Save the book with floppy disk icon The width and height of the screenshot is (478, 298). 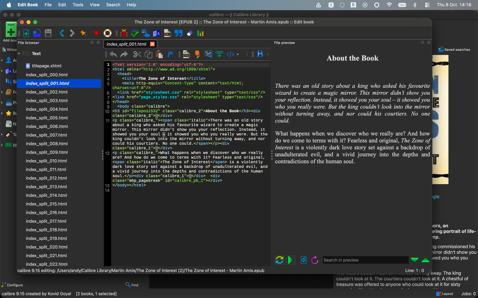(48, 33)
